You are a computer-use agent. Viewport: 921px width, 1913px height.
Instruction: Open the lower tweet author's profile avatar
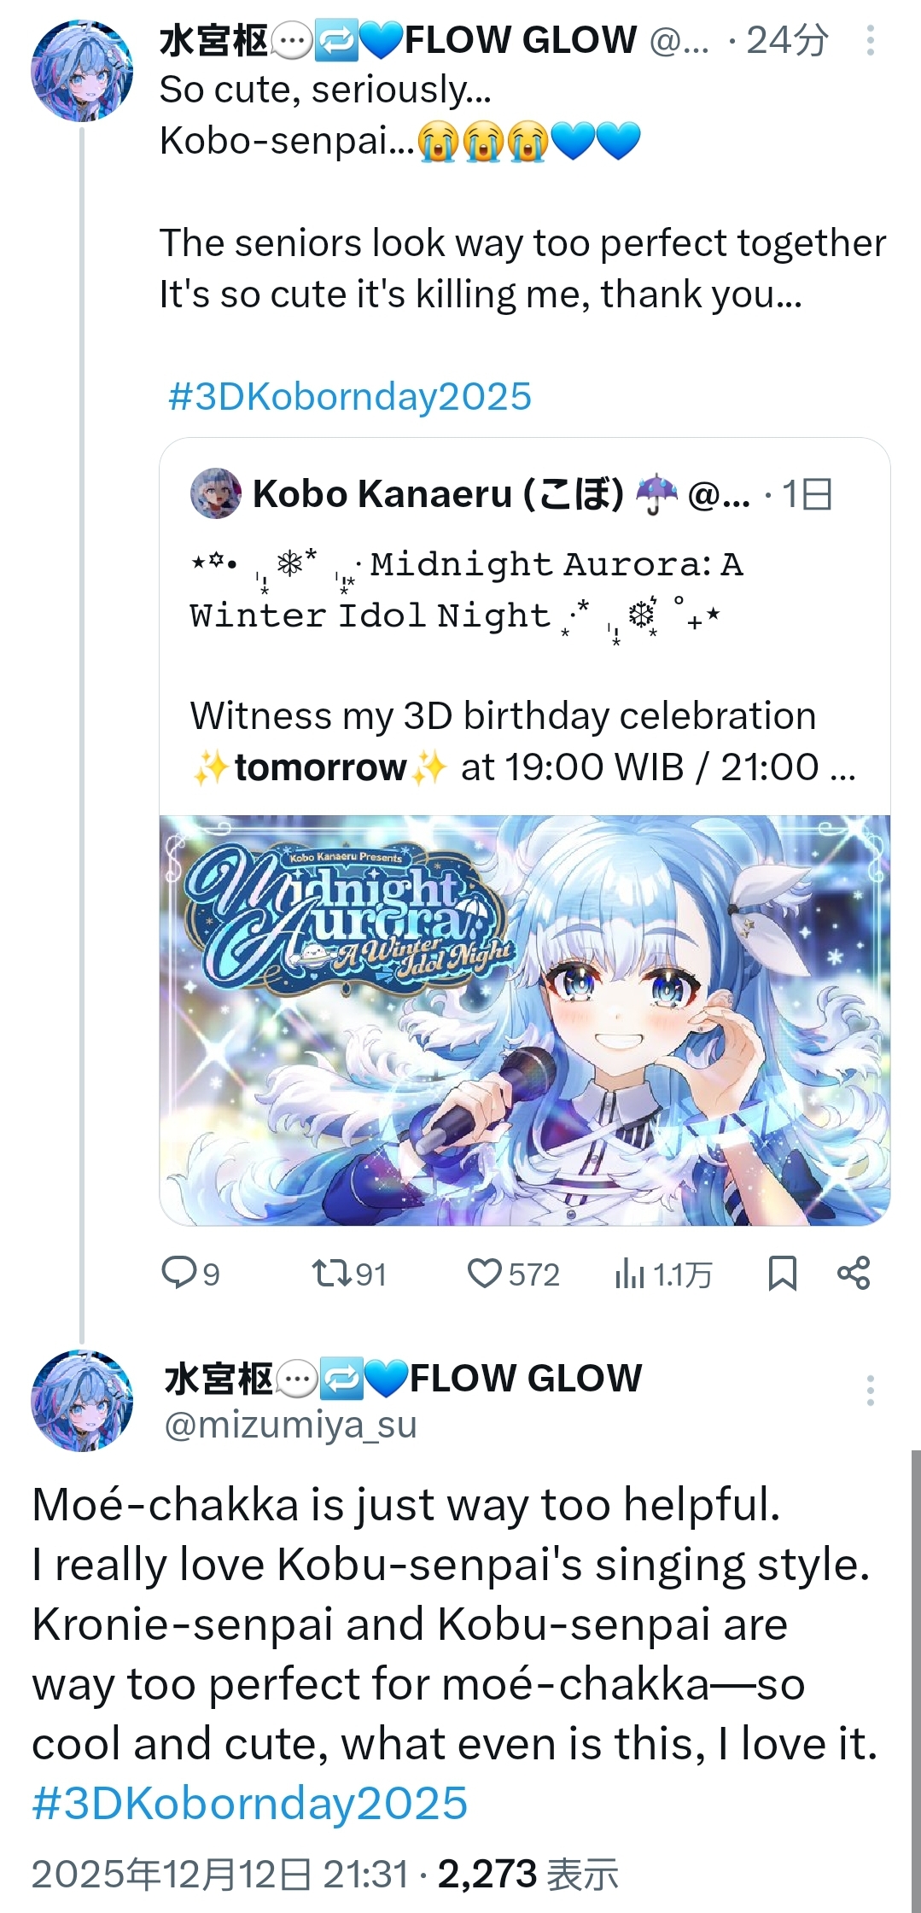[x=82, y=1400]
